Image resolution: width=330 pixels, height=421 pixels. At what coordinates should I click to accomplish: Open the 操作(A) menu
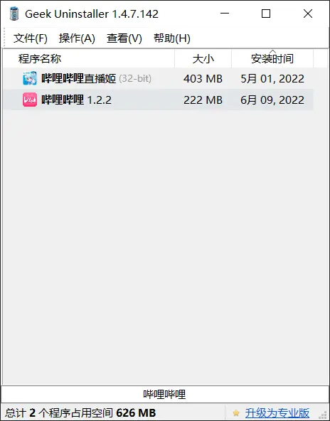[77, 38]
